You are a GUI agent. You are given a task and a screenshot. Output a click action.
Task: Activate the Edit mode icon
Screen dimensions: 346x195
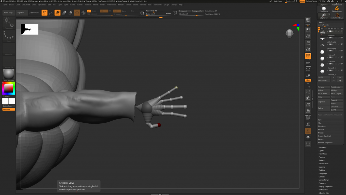click(x=44, y=13)
